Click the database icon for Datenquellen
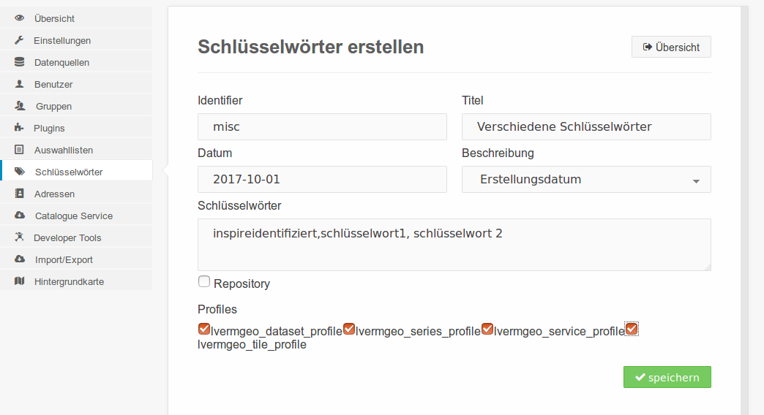 pyautogui.click(x=19, y=62)
